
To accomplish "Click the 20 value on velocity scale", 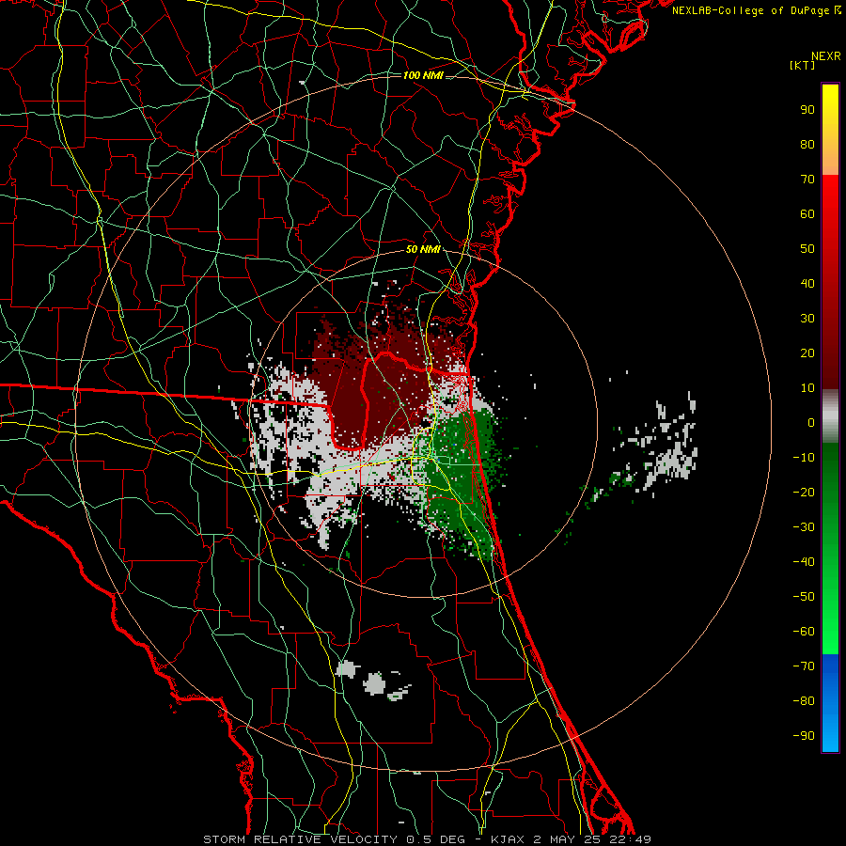I will click(807, 352).
